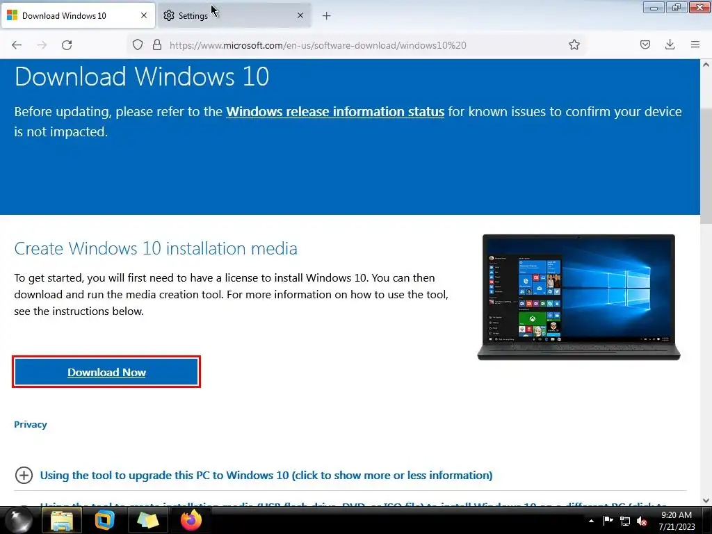Open the Firefox downloads panel
Screen dimensions: 712x534
point(670,44)
